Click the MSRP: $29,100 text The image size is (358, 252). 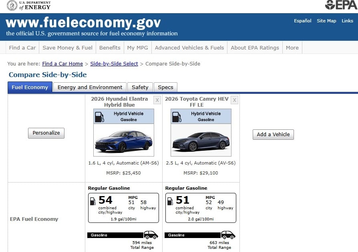coord(201,173)
